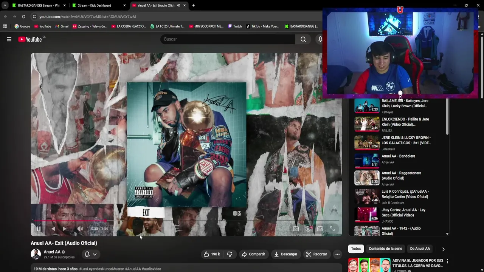Screen dimensions: 484x272
Task: Open the Gmail bookmark
Action: point(62,26)
